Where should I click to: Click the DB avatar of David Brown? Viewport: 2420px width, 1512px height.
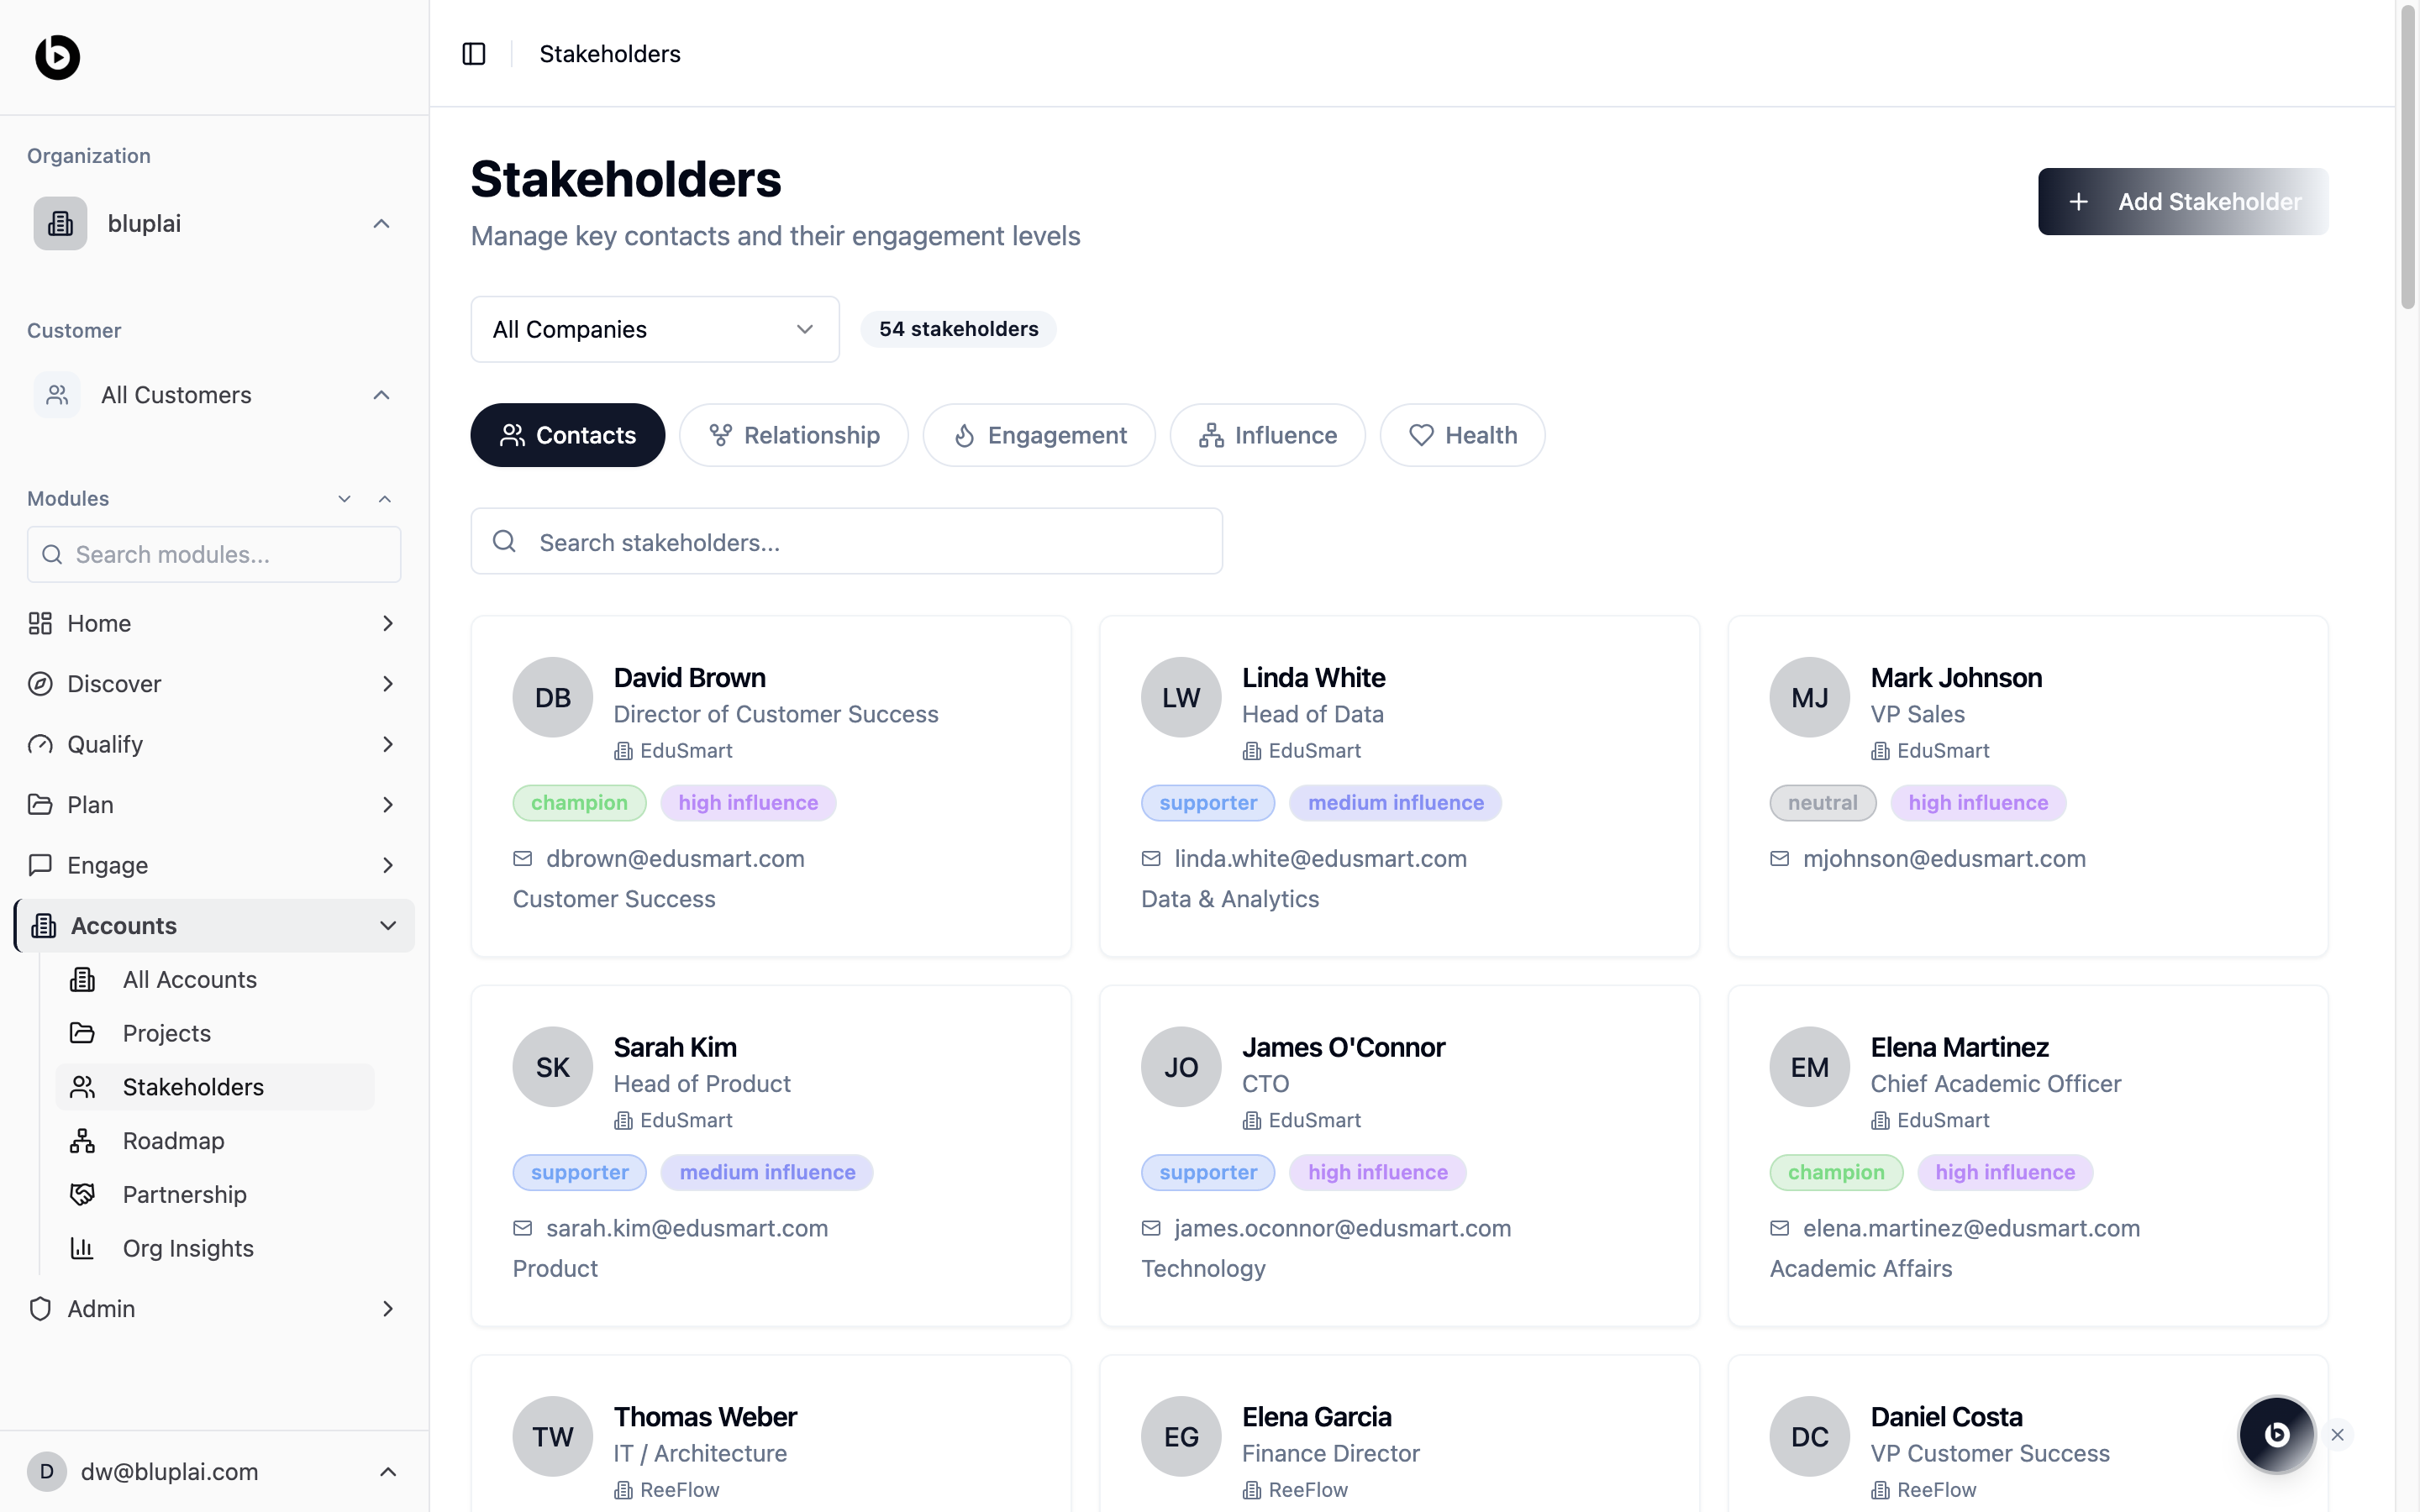click(x=553, y=697)
